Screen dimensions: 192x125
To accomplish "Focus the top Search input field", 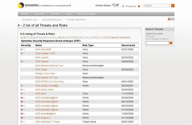I will pos(156,6).
